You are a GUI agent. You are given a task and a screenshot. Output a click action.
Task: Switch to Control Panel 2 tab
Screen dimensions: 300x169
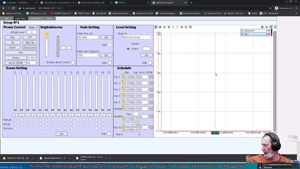click(x=36, y=18)
